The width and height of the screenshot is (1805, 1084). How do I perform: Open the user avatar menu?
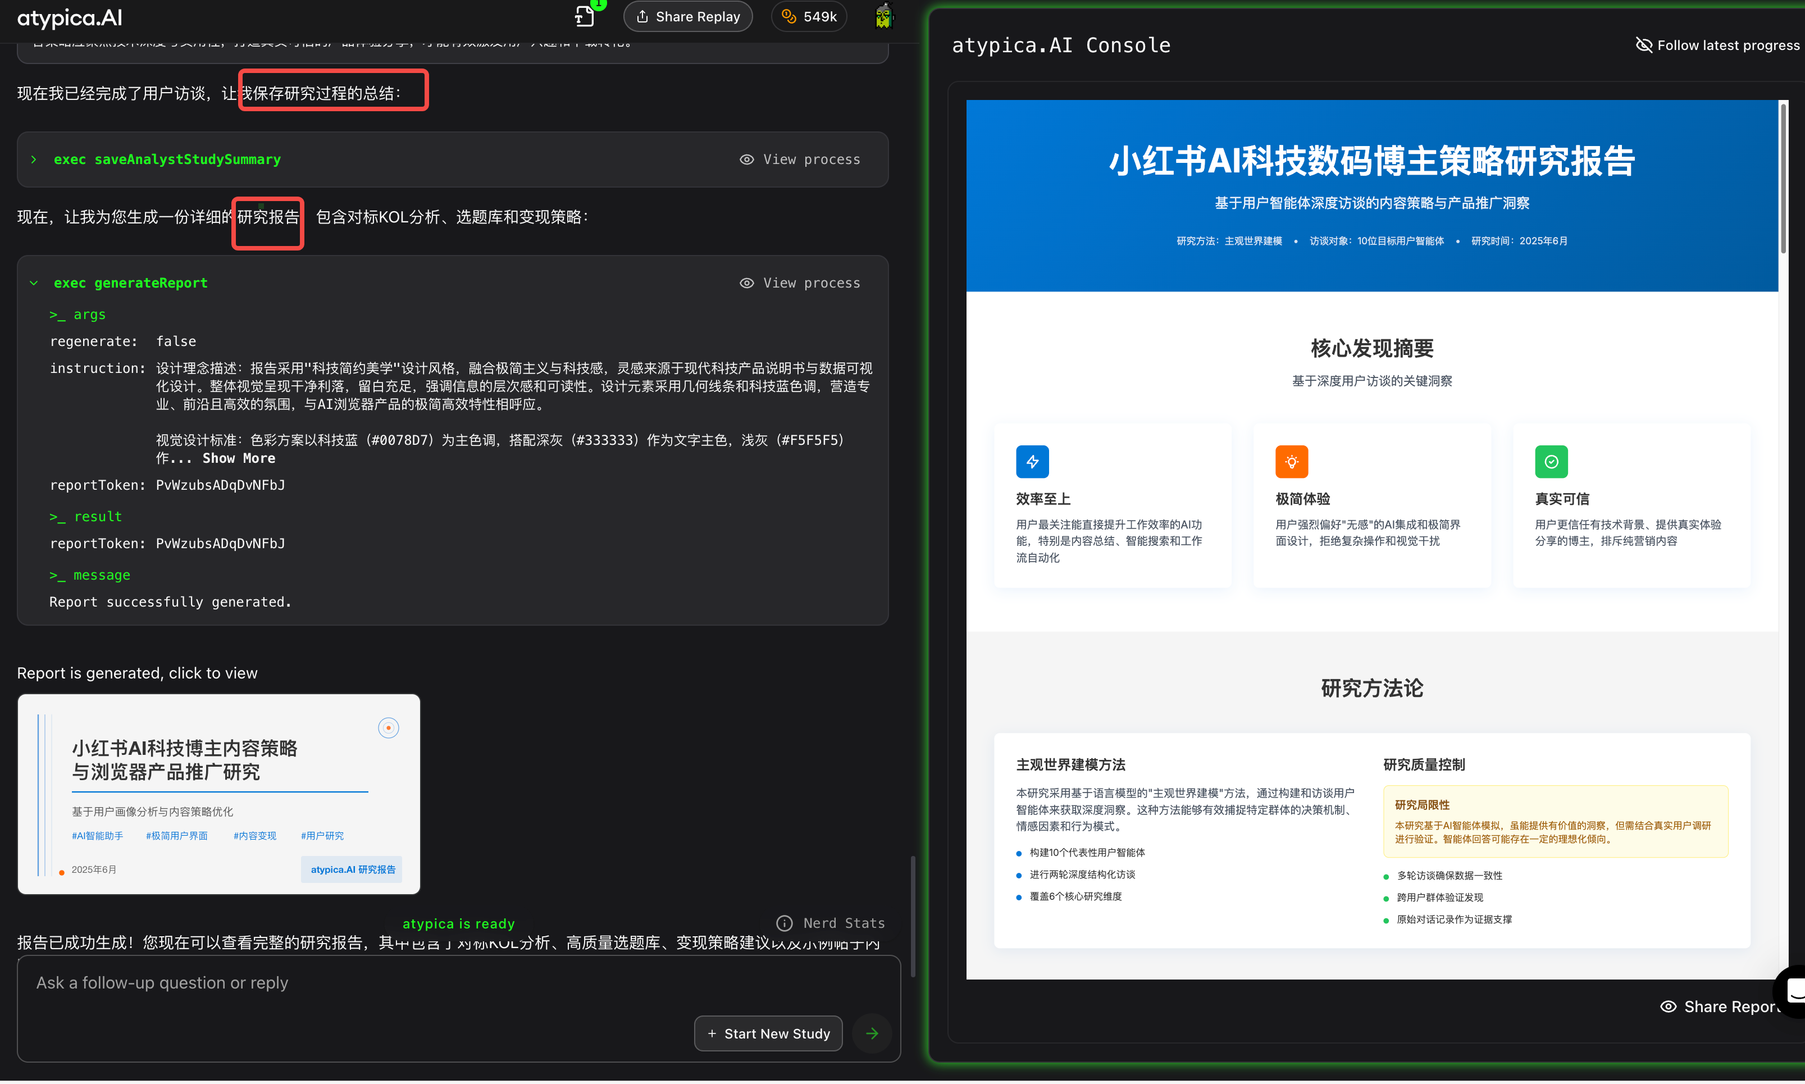(883, 16)
